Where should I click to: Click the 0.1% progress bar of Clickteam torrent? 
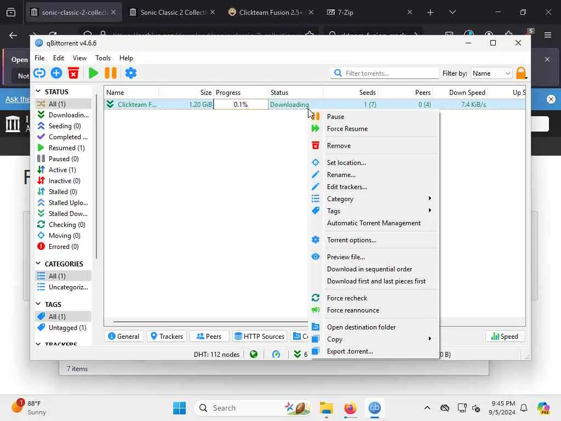pyautogui.click(x=241, y=105)
